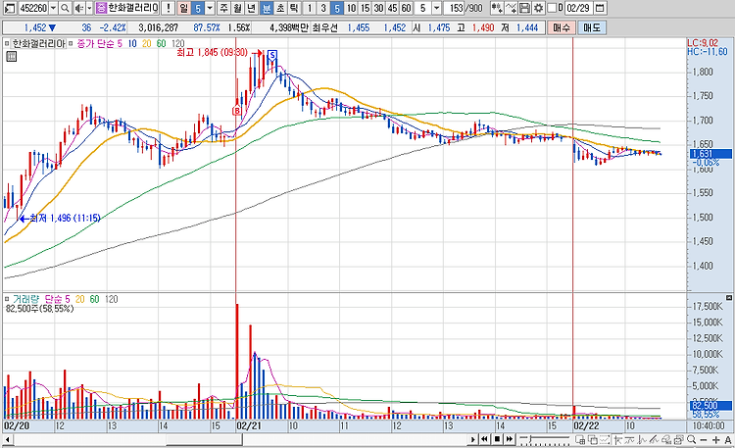735x448 pixels.
Task: Open stock search with magnifier icon
Action: [x=65, y=8]
